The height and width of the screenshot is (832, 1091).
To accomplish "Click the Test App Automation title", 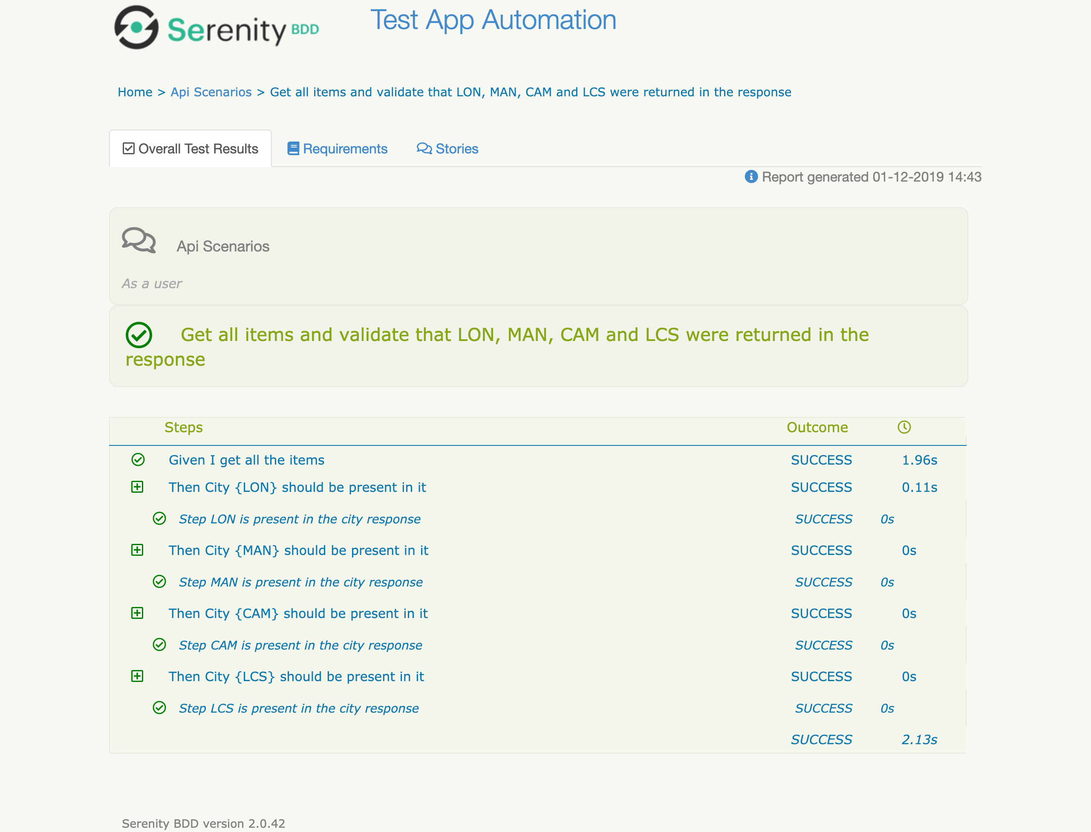I will 493,20.
